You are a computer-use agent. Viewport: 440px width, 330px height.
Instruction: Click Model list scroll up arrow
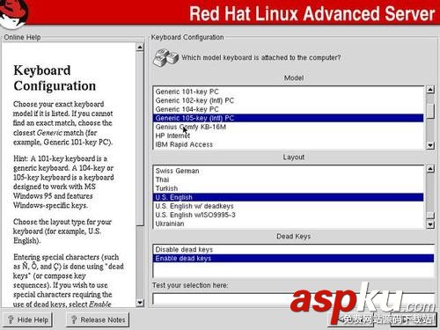click(x=430, y=90)
